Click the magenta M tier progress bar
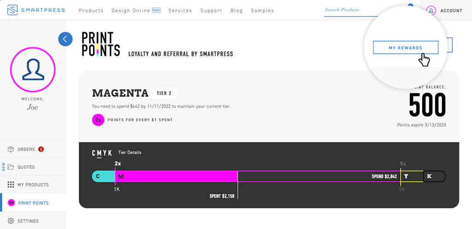This screenshot has height=229, width=472. click(175, 176)
